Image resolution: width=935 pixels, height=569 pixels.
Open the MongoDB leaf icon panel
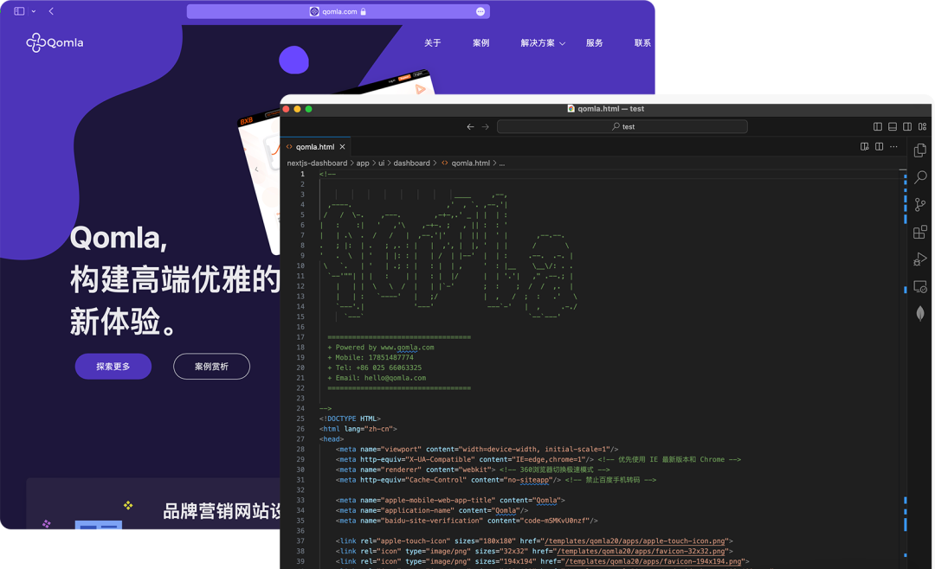pos(920,314)
